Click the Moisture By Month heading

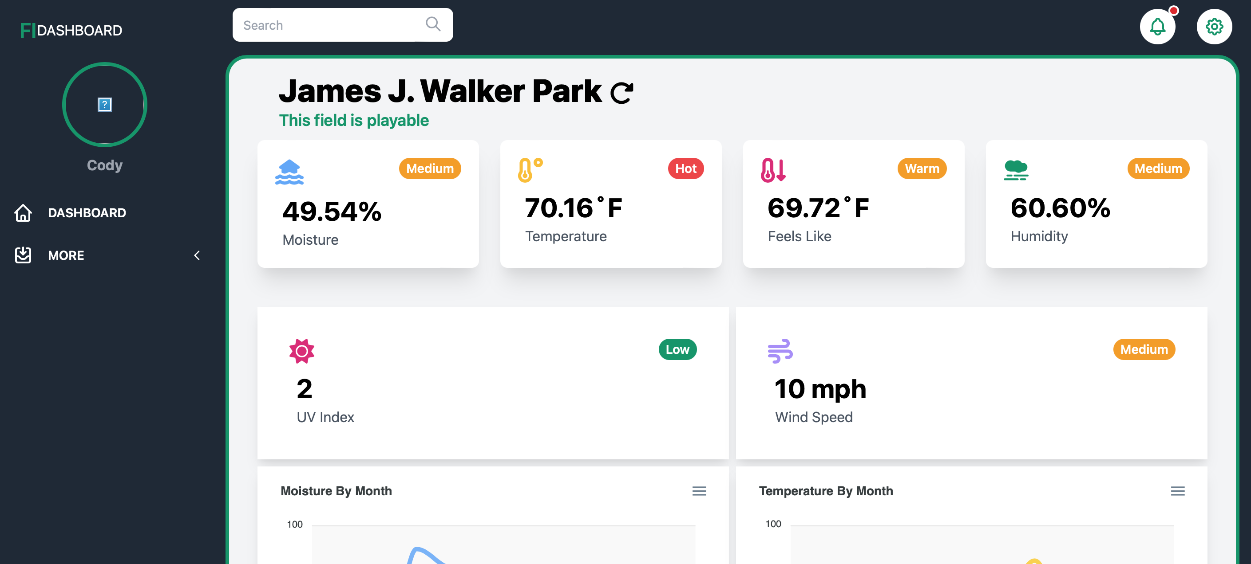pos(336,491)
